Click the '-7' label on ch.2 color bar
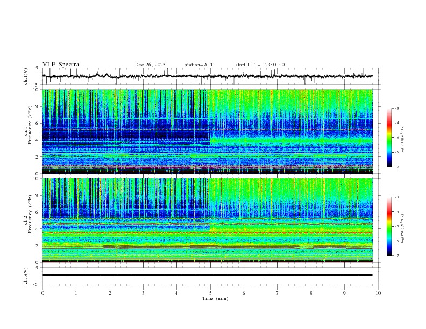The height and width of the screenshot is (329, 426). click(396, 256)
